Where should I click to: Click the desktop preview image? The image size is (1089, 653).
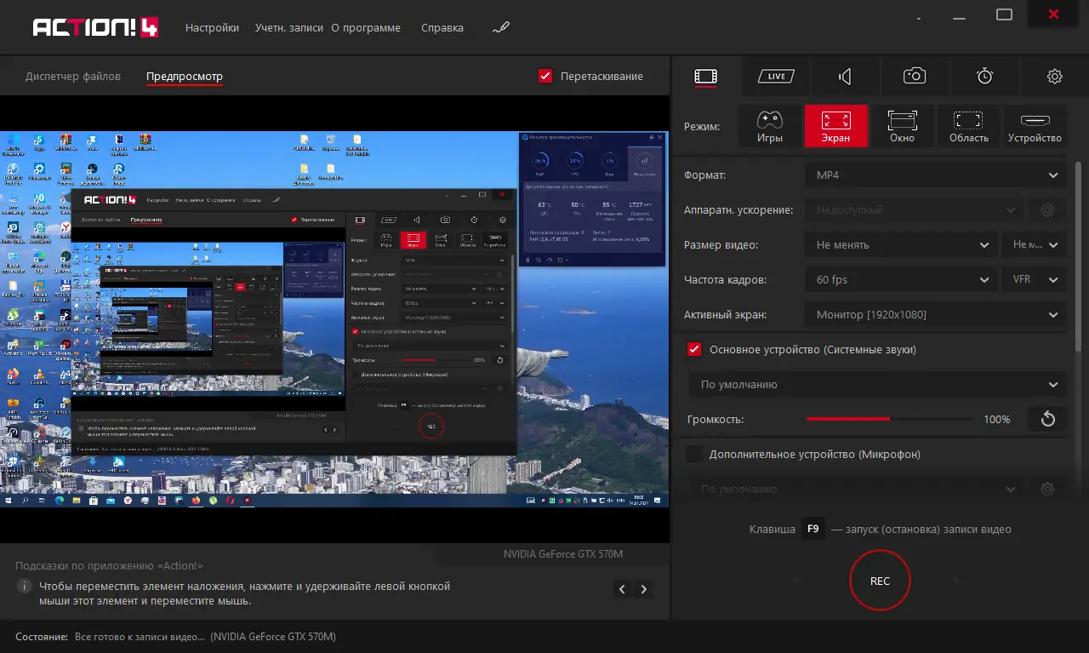[x=334, y=319]
